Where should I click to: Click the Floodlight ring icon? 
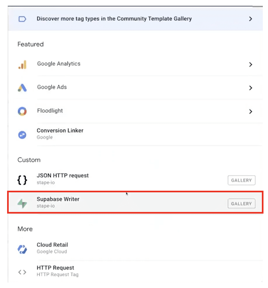click(22, 111)
